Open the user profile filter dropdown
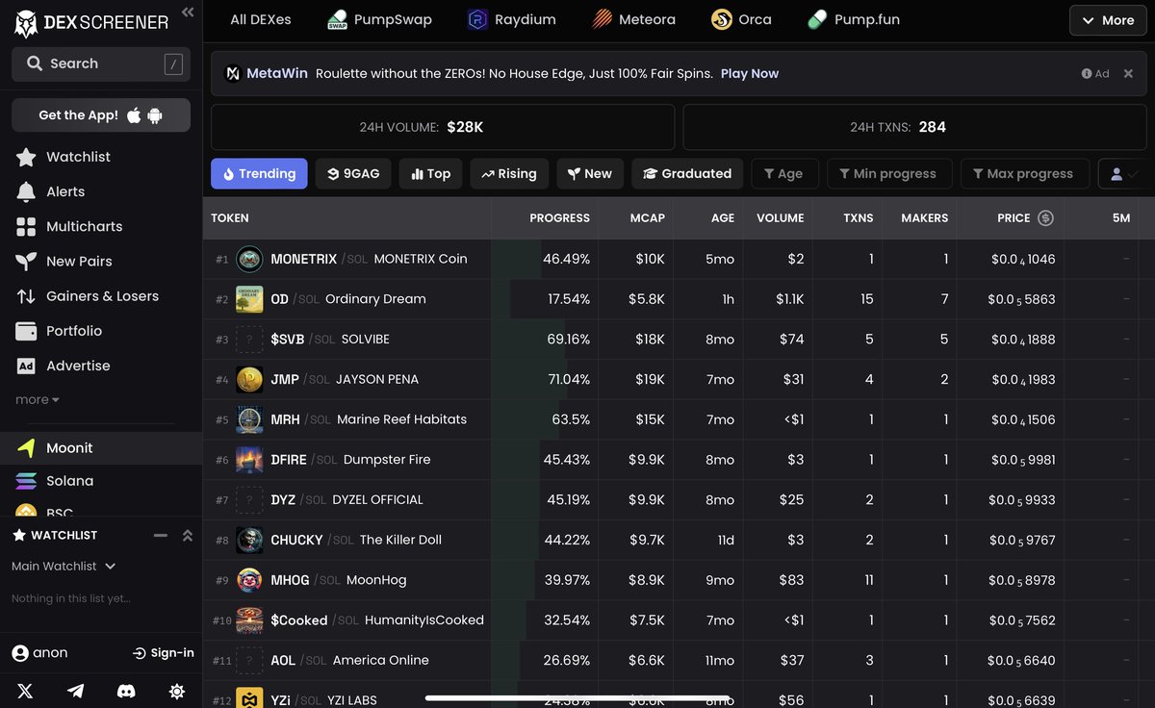Image resolution: width=1155 pixels, height=708 pixels. pyautogui.click(x=1122, y=174)
